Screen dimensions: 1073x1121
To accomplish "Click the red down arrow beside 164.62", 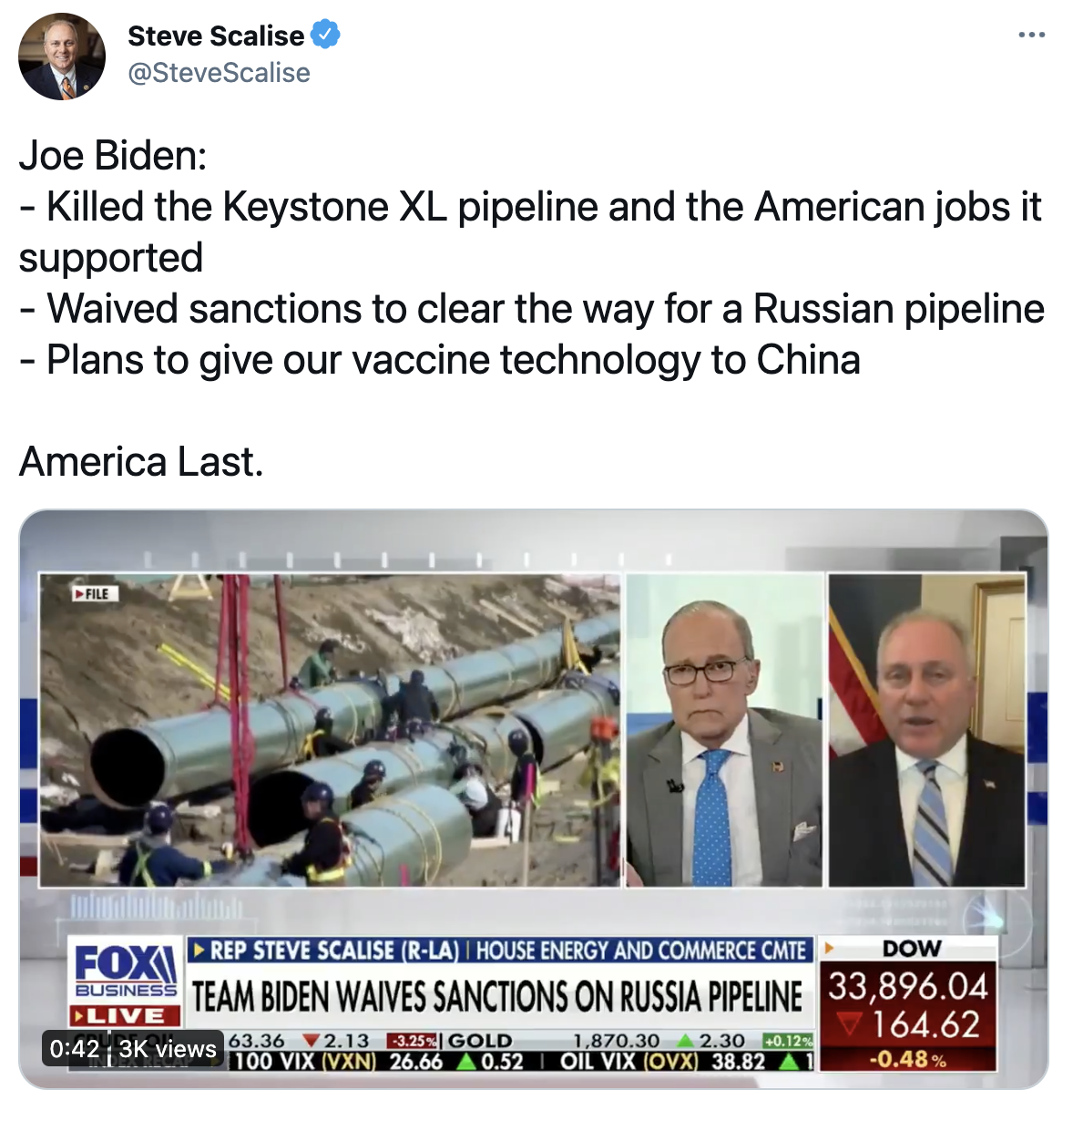I will [850, 1025].
